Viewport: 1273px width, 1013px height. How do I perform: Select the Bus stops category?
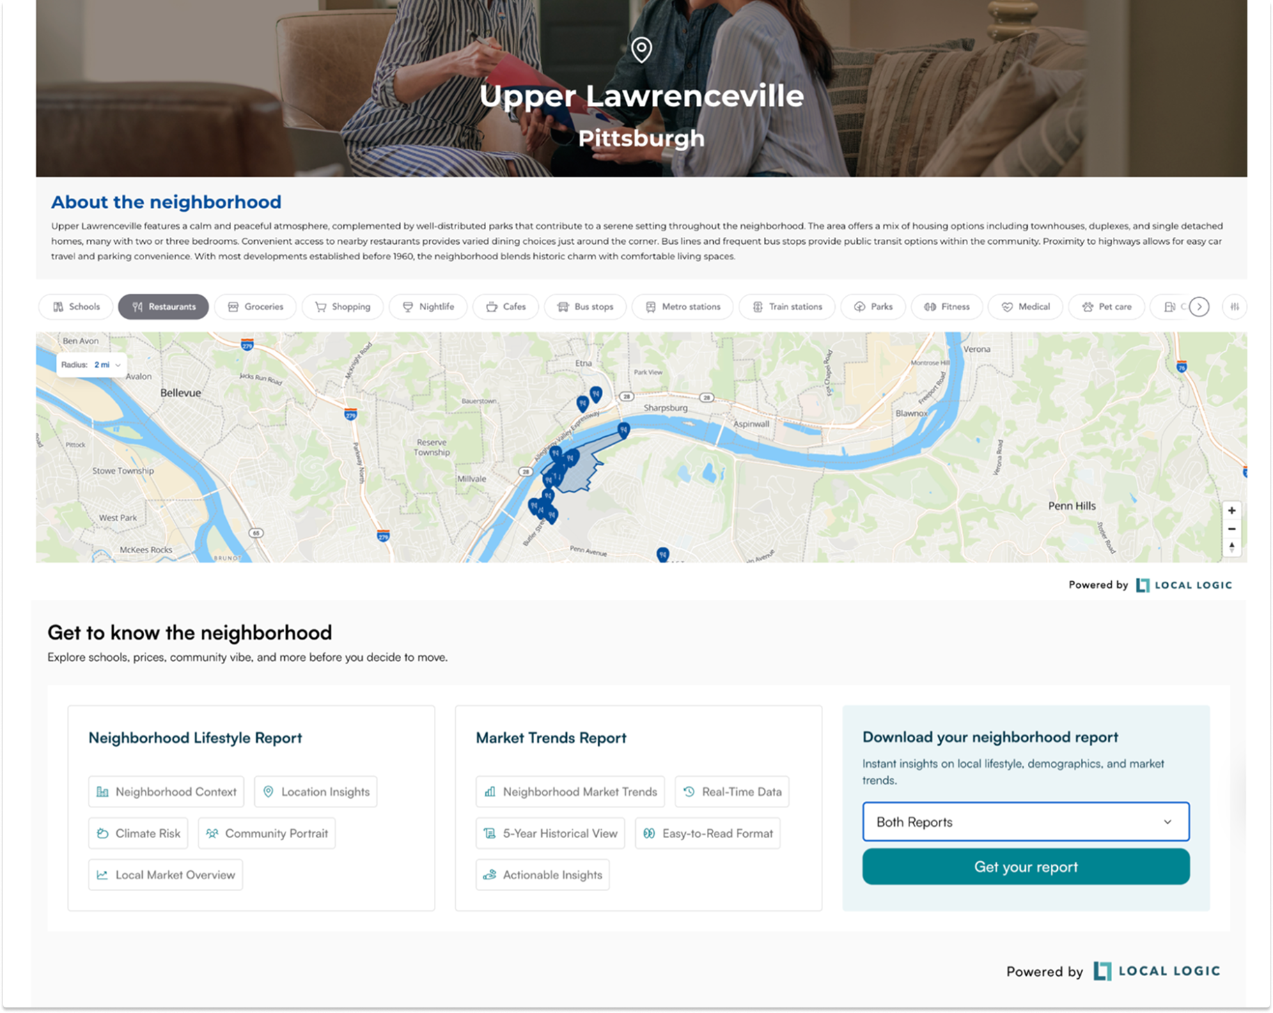coord(585,307)
